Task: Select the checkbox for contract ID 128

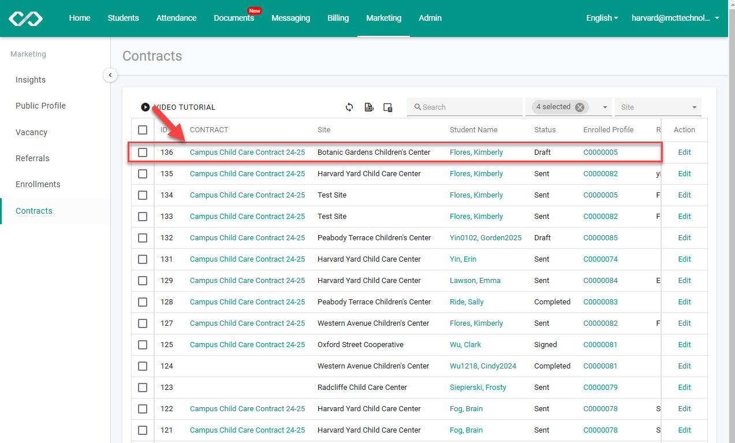Action: 143,302
